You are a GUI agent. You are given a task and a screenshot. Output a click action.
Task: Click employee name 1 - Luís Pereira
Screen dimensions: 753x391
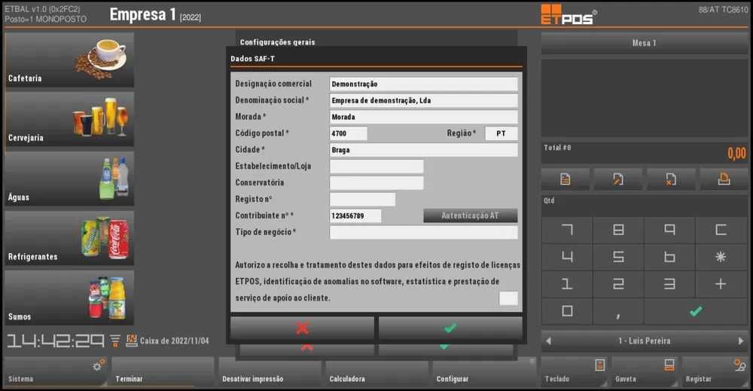point(644,341)
